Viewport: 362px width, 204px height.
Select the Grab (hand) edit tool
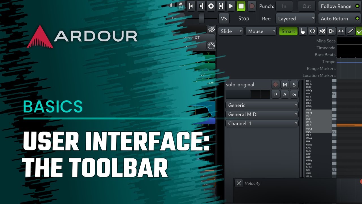[303, 31]
